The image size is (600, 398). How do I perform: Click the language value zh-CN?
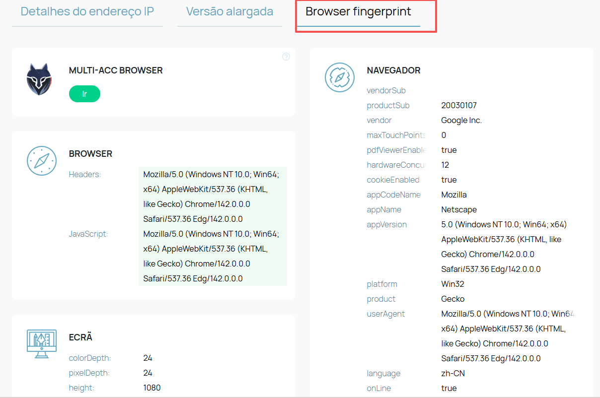(x=453, y=373)
